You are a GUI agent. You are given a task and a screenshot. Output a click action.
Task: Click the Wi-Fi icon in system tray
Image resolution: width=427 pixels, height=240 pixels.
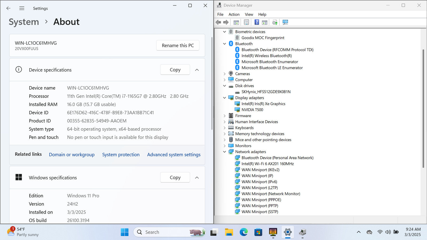point(380,232)
